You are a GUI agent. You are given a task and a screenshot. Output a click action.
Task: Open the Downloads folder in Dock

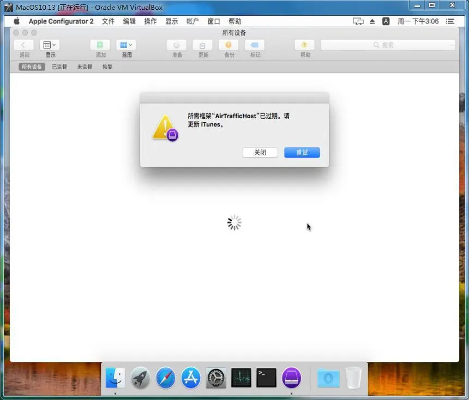click(x=328, y=378)
